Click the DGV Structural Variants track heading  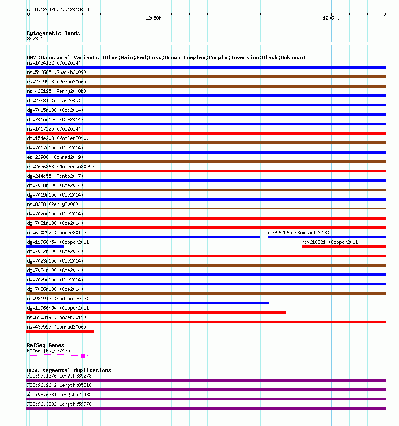coord(166,57)
